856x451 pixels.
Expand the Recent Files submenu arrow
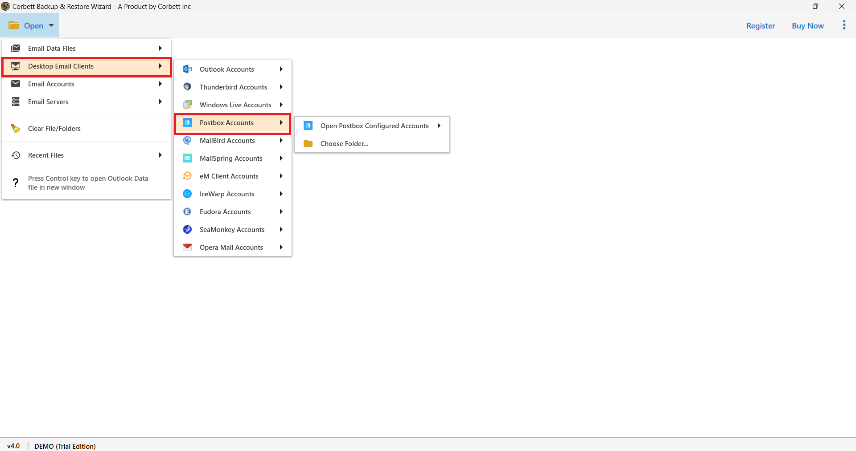[x=160, y=155]
